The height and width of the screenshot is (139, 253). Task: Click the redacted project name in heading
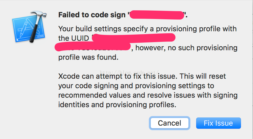(157, 15)
